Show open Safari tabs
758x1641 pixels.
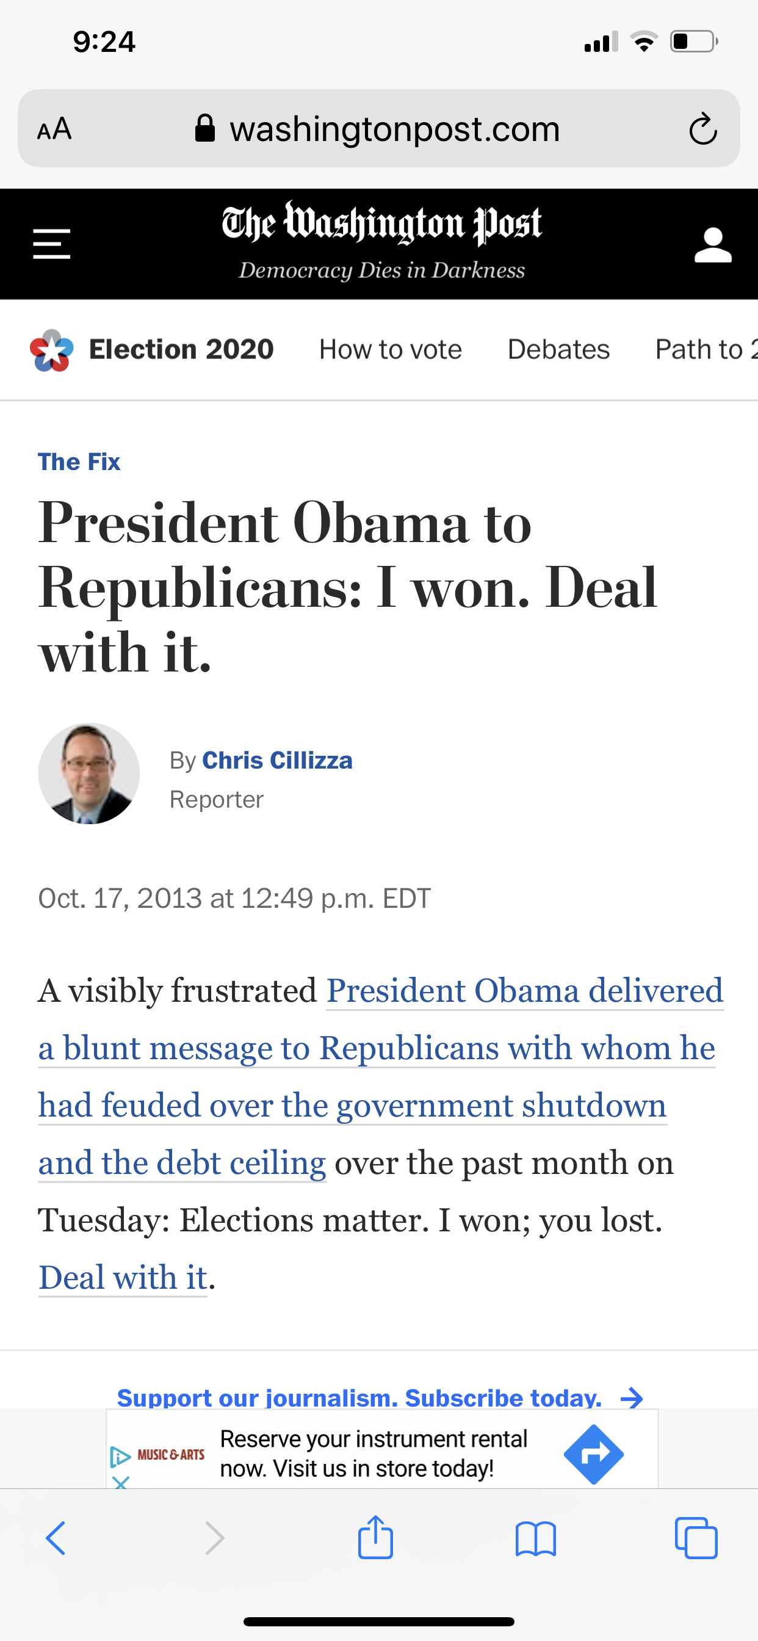click(x=696, y=1539)
